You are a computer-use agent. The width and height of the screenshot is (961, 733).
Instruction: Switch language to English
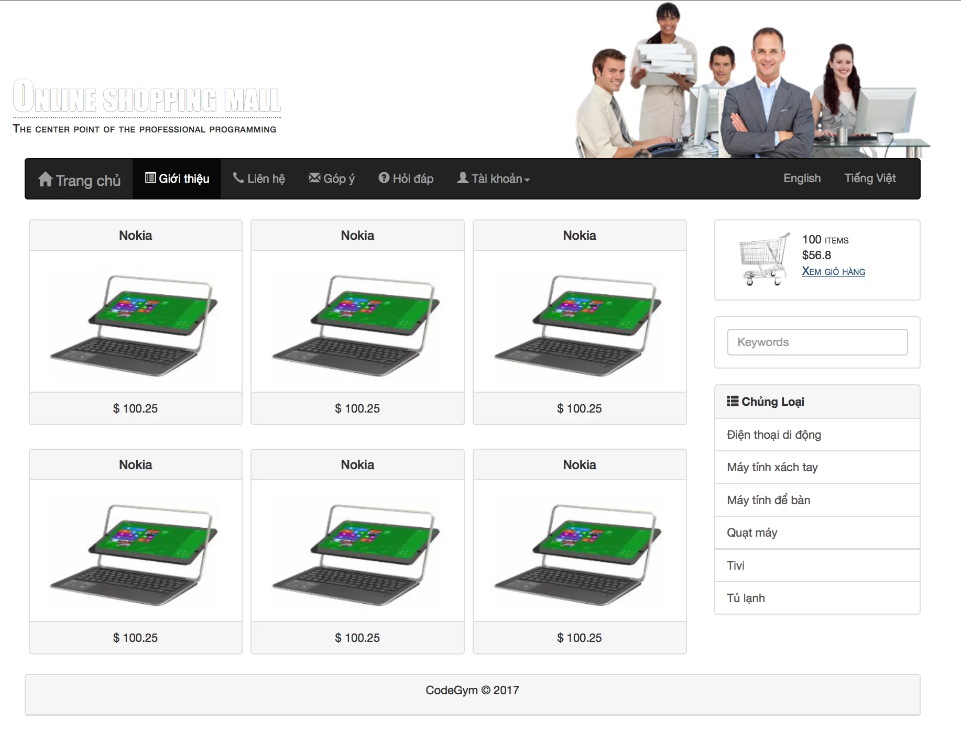click(x=802, y=178)
